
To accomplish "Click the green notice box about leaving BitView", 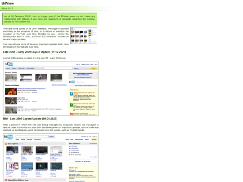I will (x=50, y=19).
